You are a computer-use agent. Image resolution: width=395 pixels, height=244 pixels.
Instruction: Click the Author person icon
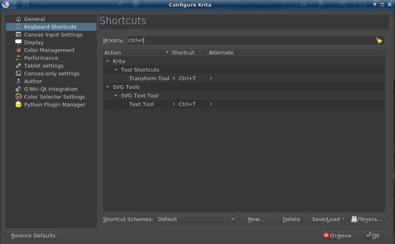(18, 81)
